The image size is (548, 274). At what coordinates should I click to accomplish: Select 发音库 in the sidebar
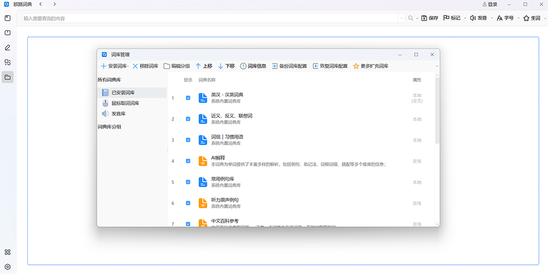click(x=118, y=114)
